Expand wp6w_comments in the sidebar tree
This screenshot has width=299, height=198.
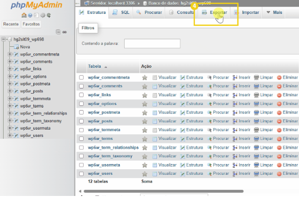[x=10, y=61]
